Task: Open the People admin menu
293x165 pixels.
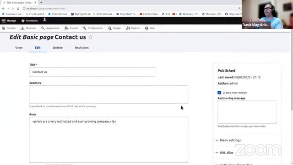Action: click(114, 28)
